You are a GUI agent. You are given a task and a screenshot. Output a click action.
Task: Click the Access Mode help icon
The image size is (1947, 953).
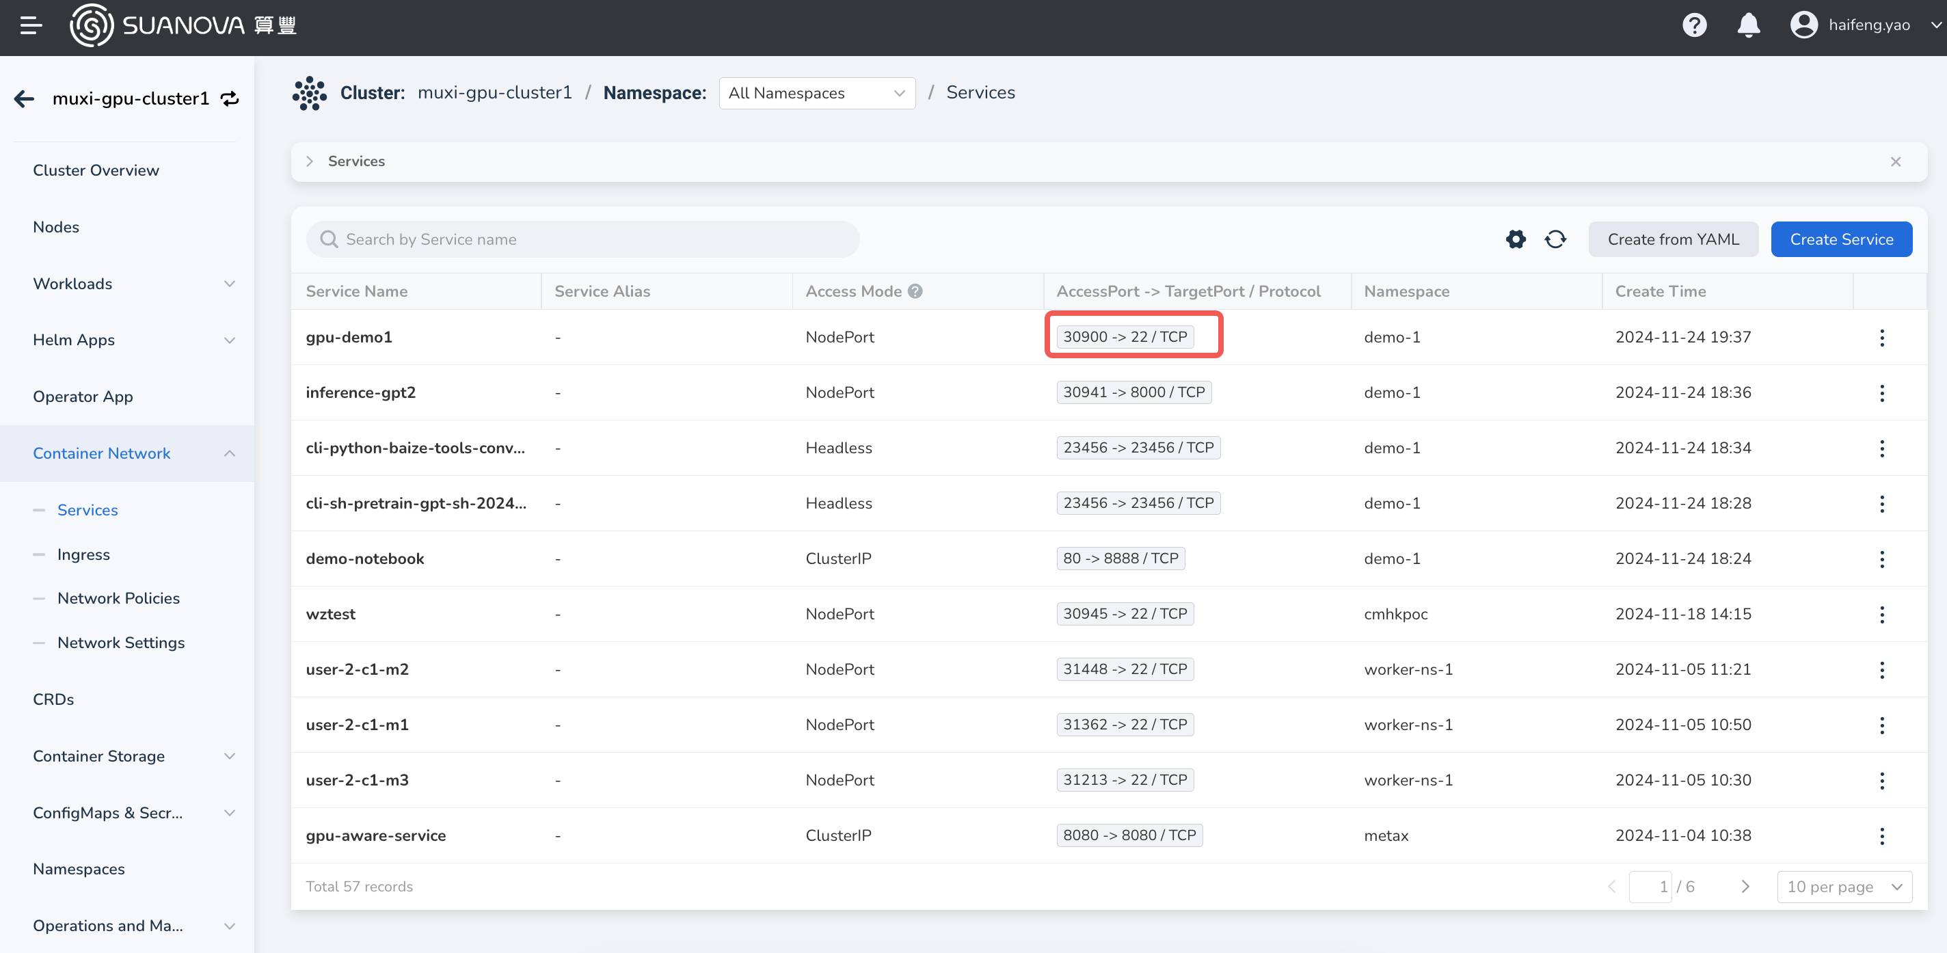[x=915, y=292]
